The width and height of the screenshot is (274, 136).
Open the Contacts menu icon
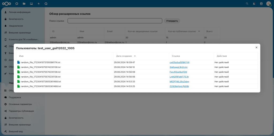pyautogui.click(x=261, y=4)
